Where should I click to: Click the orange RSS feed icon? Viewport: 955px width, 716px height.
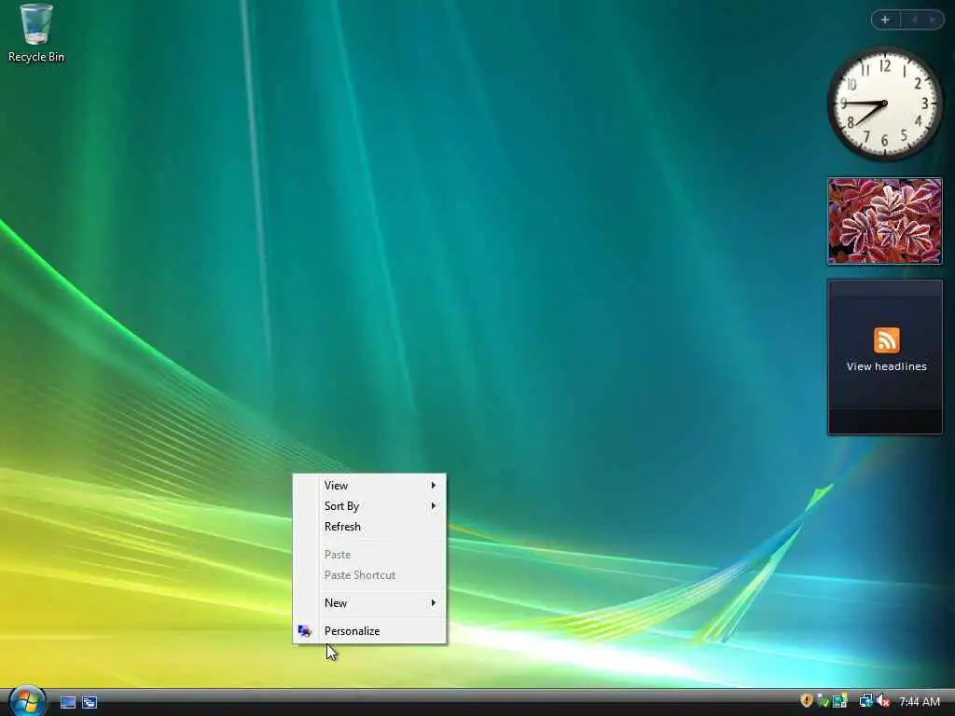(886, 339)
